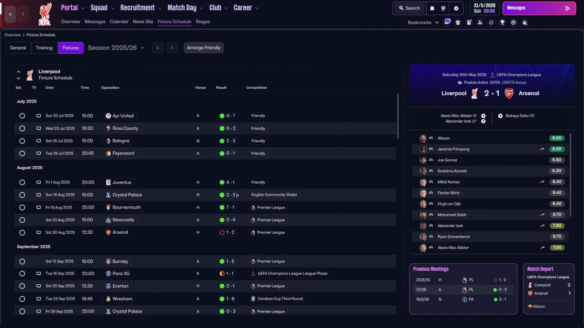This screenshot has height=328, width=584.
Task: Select the Feyenoord fixture radio button
Action: (22, 154)
